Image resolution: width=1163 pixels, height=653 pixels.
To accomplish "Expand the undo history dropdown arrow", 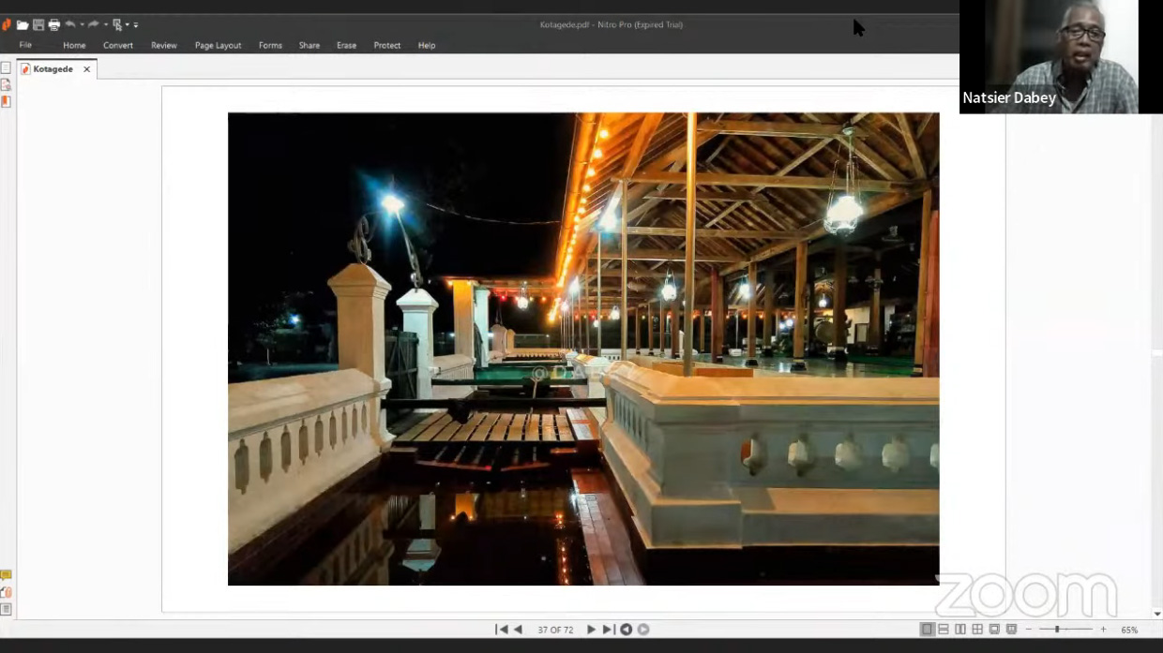I will click(82, 25).
